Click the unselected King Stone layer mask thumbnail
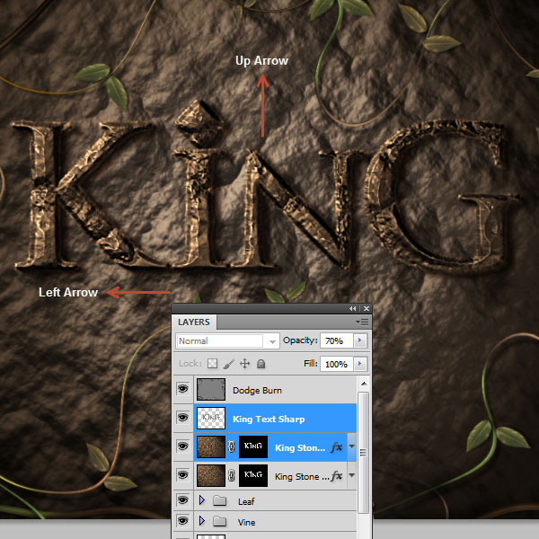The image size is (539, 539). coord(253,475)
